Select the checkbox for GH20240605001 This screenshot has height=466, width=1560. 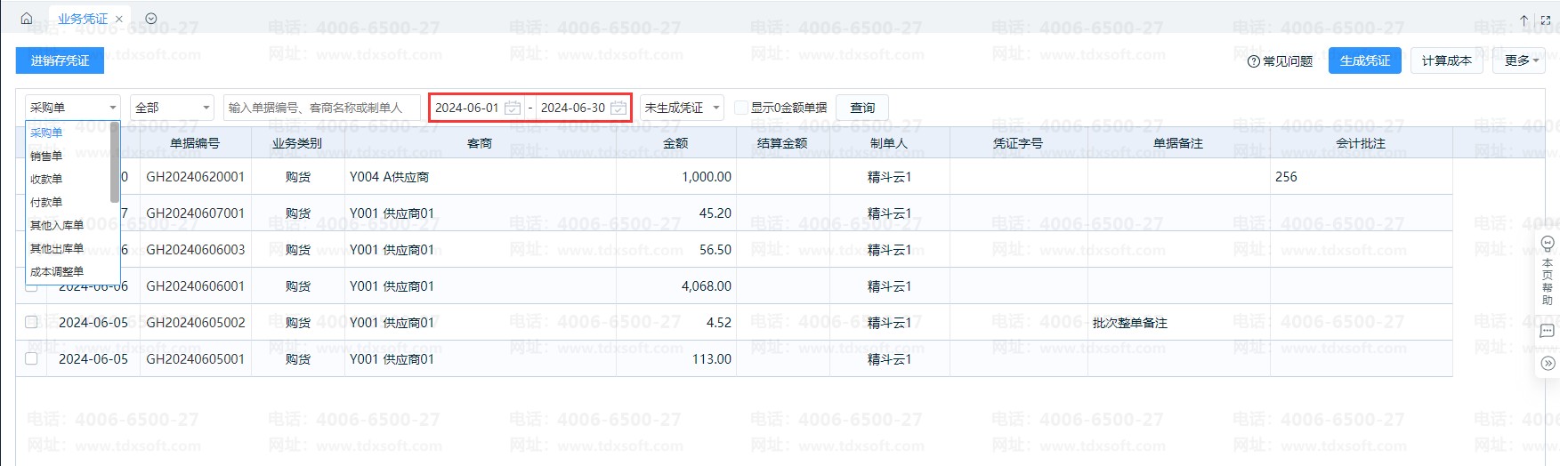[x=31, y=358]
